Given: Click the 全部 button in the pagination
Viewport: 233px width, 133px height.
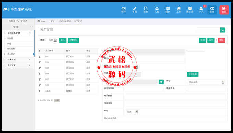Looking at the screenshot, I should pyautogui.click(x=57, y=100).
